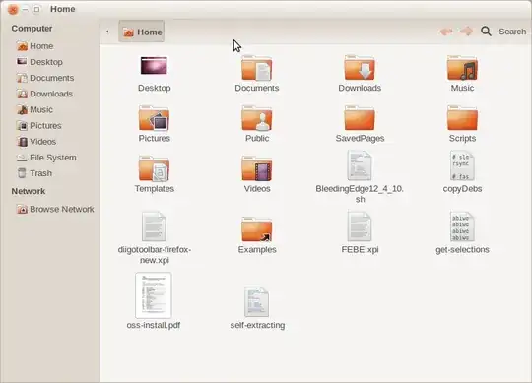Click the Home path bar button
The height and width of the screenshot is (383, 532).
click(142, 32)
